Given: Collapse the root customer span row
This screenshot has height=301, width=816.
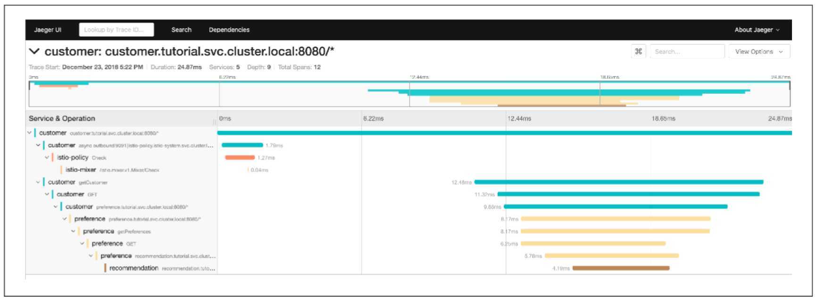Looking at the screenshot, I should (x=30, y=133).
